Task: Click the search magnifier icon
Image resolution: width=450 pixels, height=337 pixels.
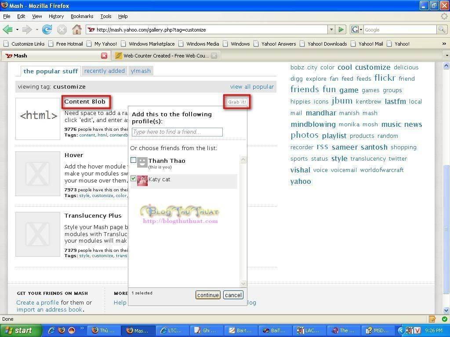Action: click(442, 29)
